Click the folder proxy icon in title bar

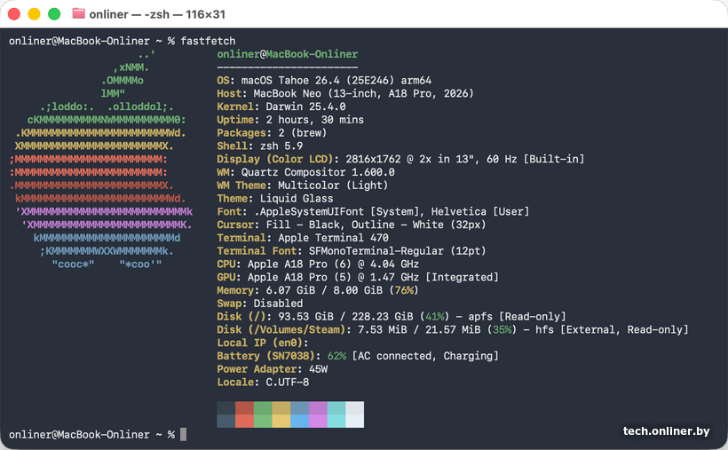pos(78,13)
